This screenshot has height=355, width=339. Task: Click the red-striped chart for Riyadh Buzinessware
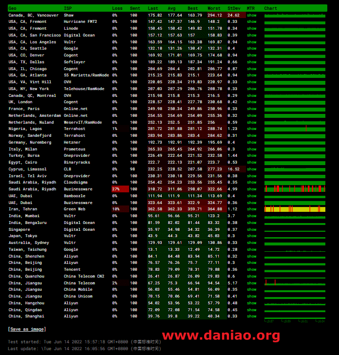(295, 189)
